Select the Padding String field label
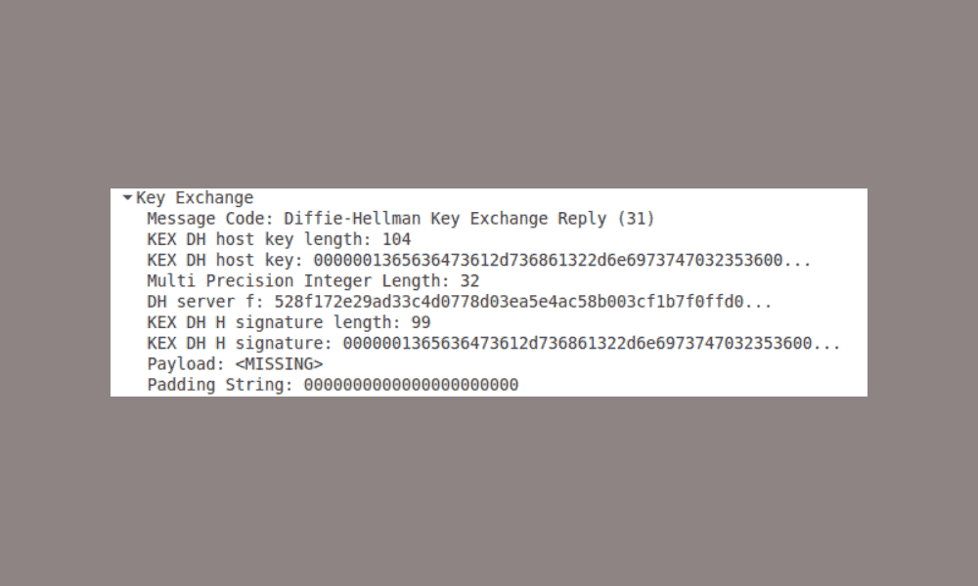This screenshot has height=586, width=978. (220, 385)
